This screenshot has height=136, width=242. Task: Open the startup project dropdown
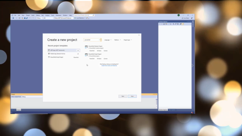point(64,18)
